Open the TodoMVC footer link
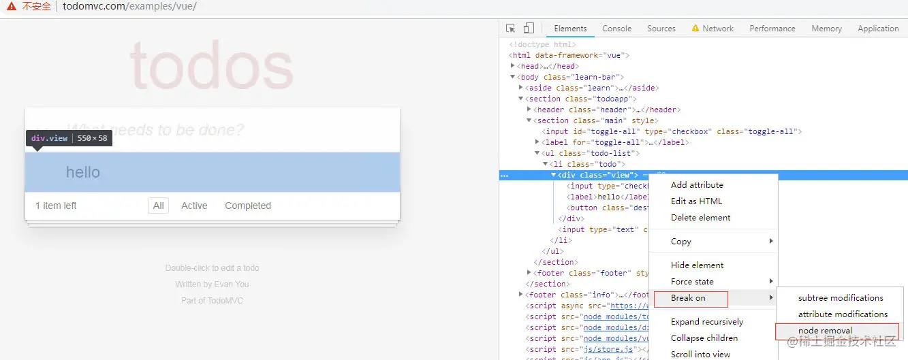 (x=225, y=301)
